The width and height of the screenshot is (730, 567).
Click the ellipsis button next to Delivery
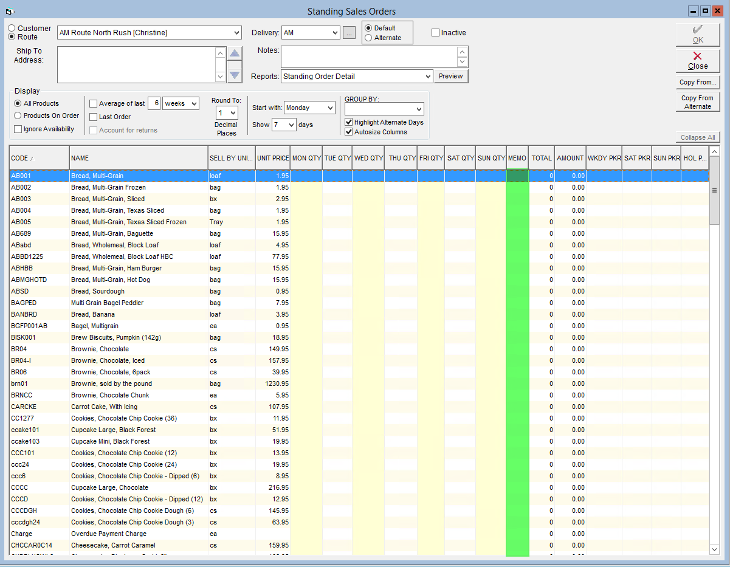tap(349, 33)
